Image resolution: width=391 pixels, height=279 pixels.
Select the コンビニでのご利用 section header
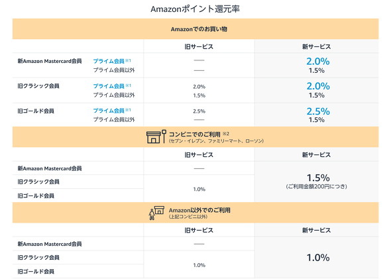click(x=195, y=137)
